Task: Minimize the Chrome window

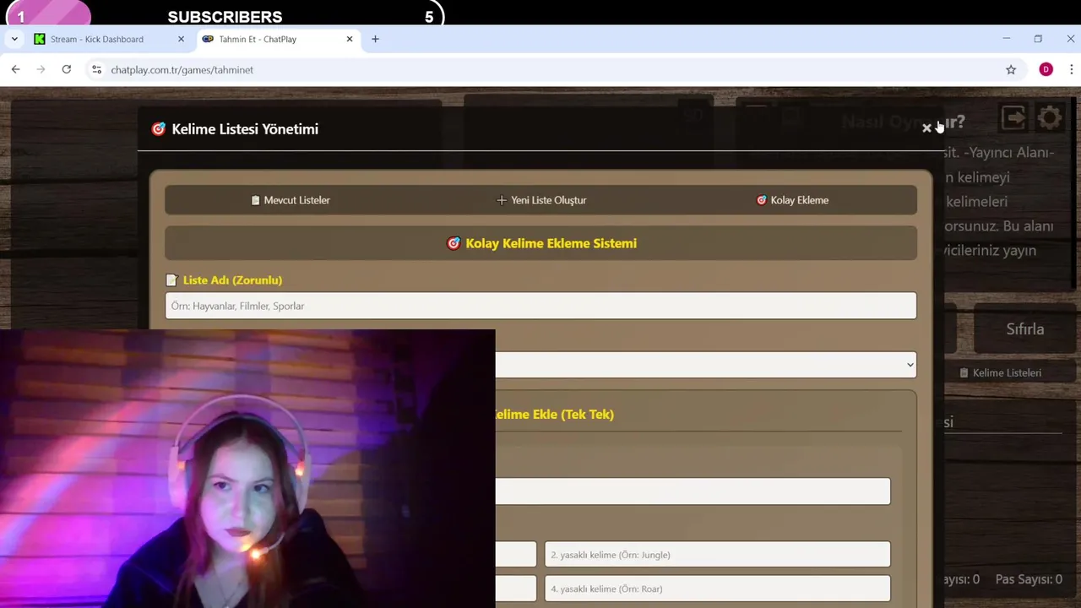Action: coord(1006,39)
